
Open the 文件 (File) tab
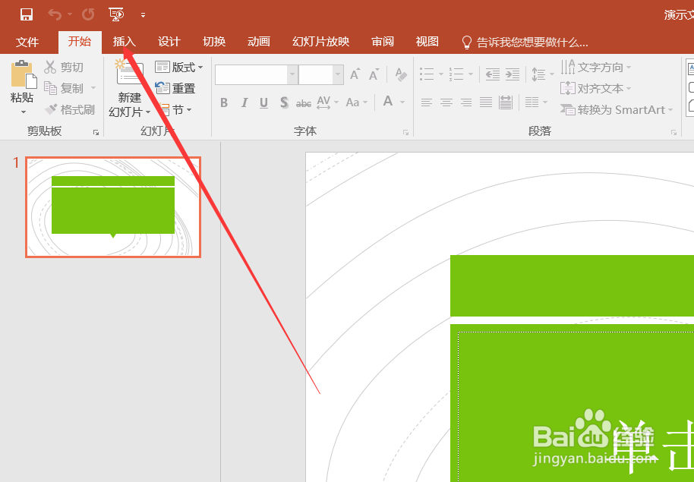27,42
